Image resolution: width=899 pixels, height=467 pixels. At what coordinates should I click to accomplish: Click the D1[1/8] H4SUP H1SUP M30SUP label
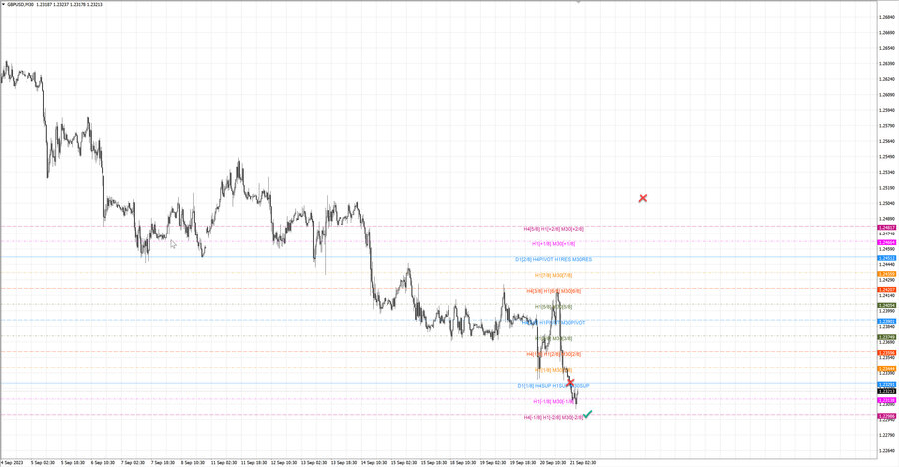[553, 385]
